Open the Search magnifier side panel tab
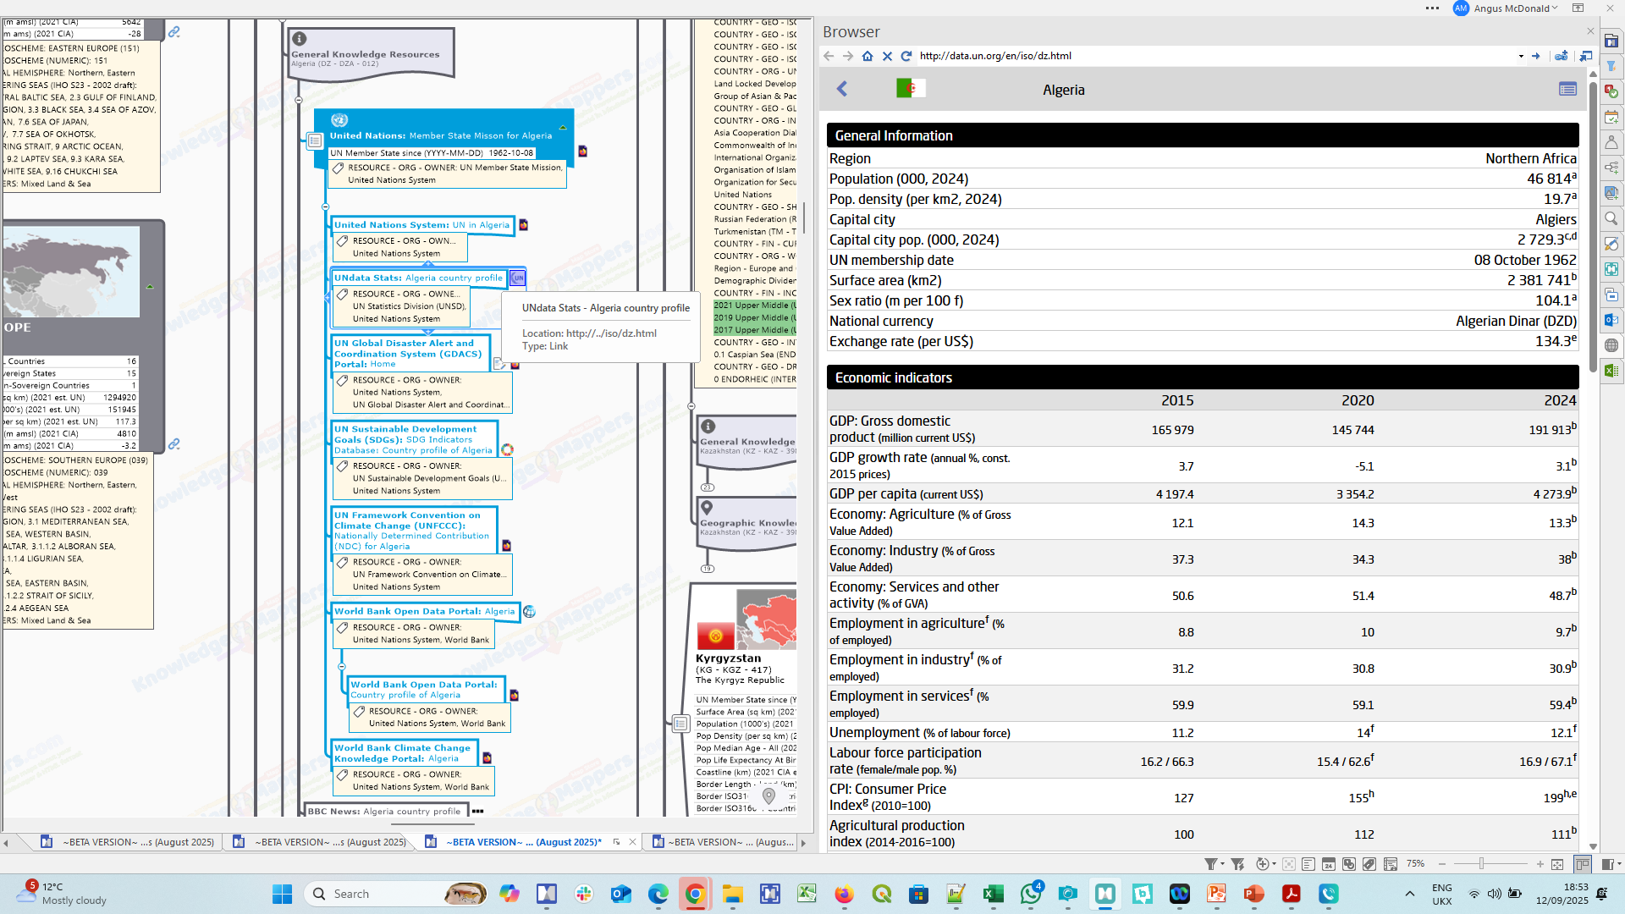1625x914 pixels. [1611, 218]
